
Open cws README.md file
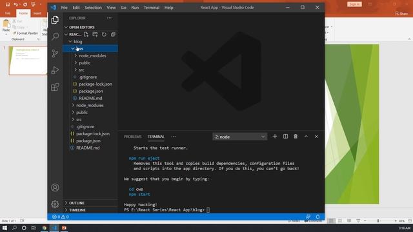(x=90, y=98)
